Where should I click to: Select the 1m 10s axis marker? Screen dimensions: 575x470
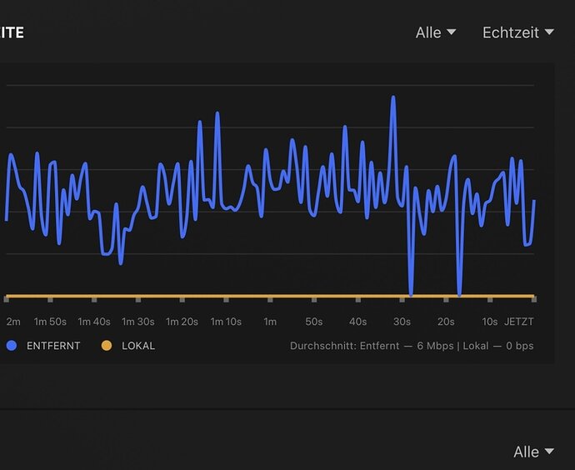pos(226,322)
